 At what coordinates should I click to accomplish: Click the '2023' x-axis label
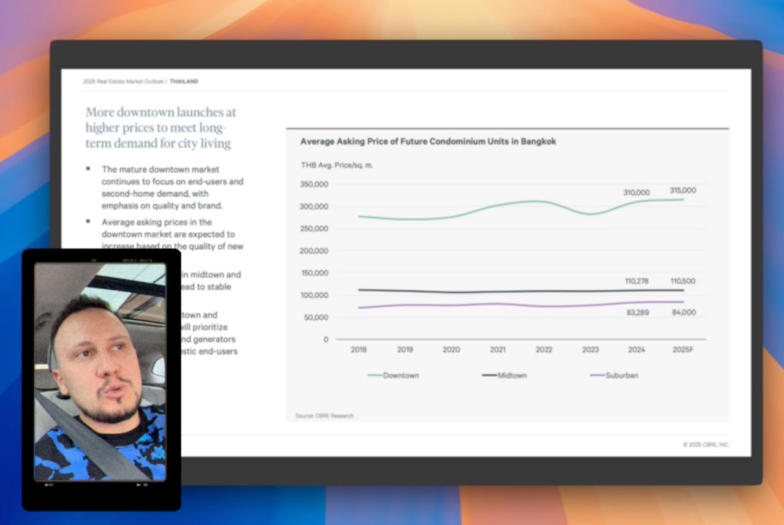pos(590,350)
